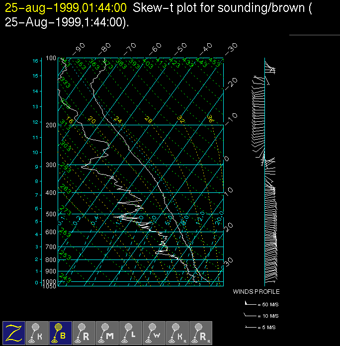This screenshot has height=346, width=340.
Task: Select the L balloon sounding icon
Action: (131, 333)
